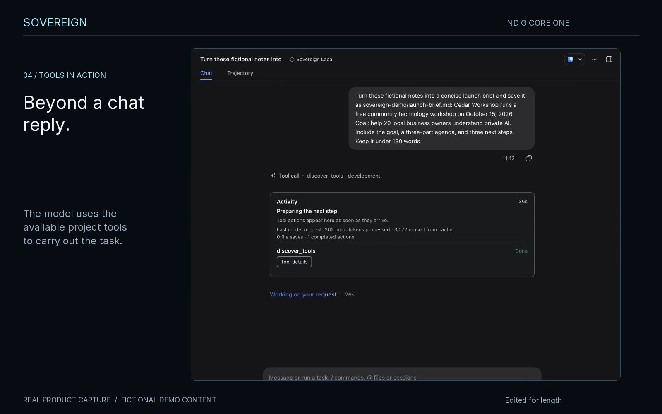Screen dimensions: 662x414
Task: Click '0 file saves · 1 completed actions'
Action: 315,237
